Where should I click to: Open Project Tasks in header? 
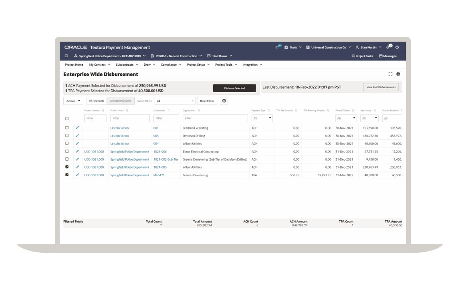(x=362, y=56)
